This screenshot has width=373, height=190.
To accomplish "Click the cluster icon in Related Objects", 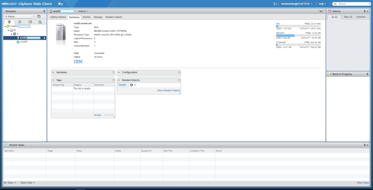I will [x=131, y=85].
